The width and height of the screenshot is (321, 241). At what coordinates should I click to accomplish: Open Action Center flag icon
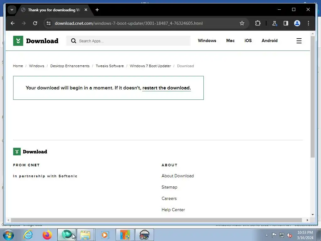274,235
